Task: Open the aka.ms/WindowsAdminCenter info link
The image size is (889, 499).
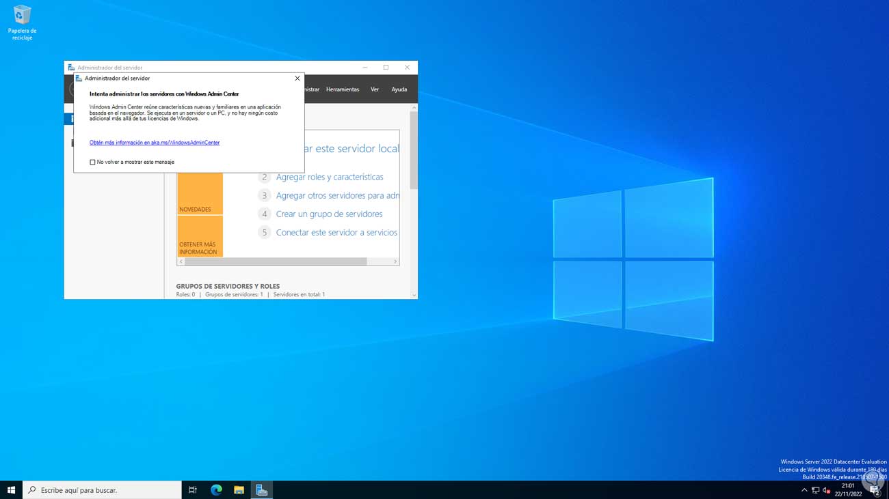Action: 155,143
